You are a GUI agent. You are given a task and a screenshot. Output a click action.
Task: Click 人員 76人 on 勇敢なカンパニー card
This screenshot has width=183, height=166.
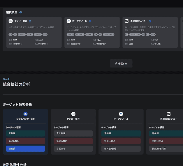[154, 40]
